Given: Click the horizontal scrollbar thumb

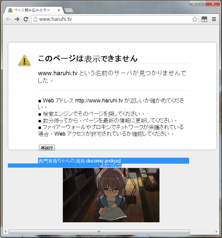Looking at the screenshot, I should tap(99, 232).
